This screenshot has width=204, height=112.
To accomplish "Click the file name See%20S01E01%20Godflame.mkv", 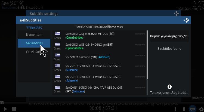I will (x=99, y=27).
